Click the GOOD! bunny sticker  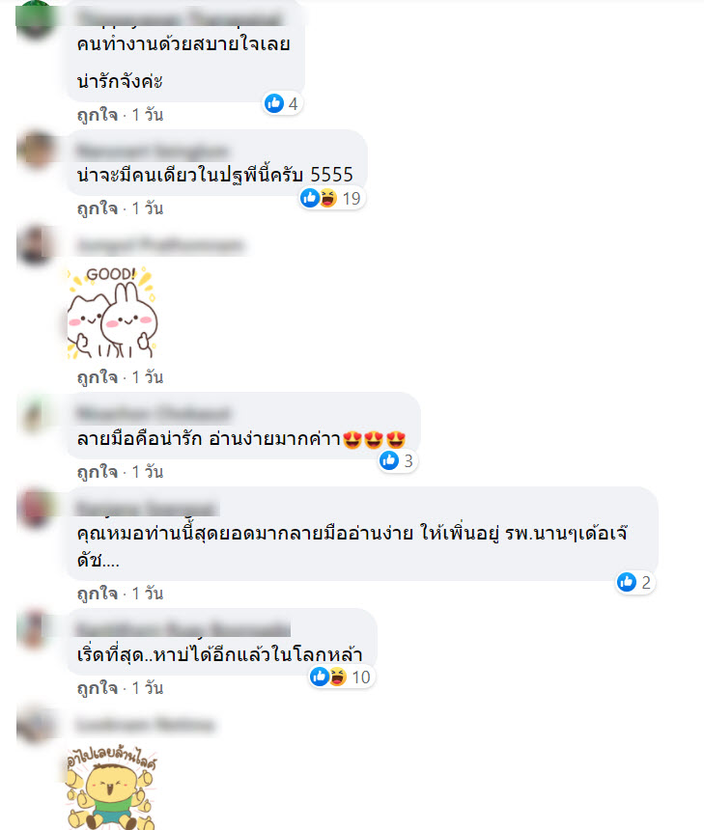112,313
